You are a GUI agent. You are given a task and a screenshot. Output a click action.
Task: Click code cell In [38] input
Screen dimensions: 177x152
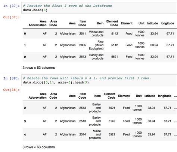tap(99, 80)
